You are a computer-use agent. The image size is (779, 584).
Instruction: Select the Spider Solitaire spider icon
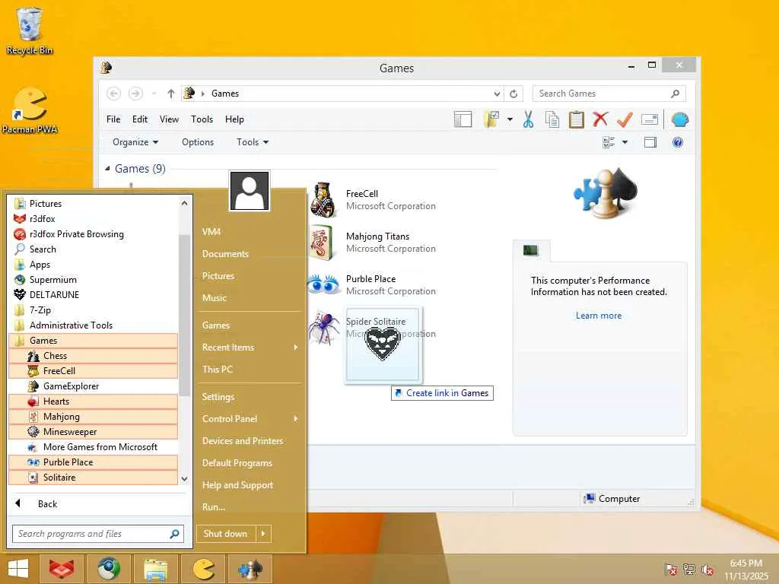tap(323, 327)
